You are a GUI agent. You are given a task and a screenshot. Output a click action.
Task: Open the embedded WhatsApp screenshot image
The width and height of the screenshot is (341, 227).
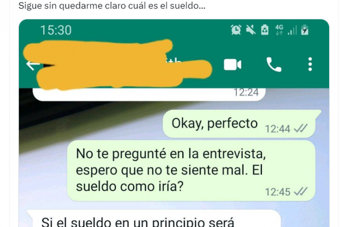tap(174, 123)
